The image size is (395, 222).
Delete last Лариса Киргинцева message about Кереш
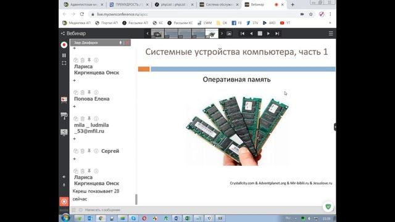click(x=82, y=171)
